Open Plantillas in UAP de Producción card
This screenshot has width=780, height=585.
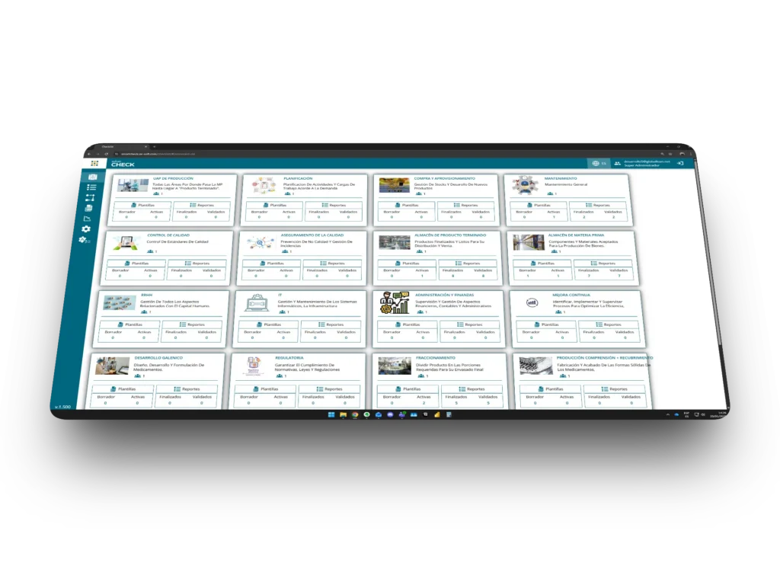pyautogui.click(x=143, y=205)
